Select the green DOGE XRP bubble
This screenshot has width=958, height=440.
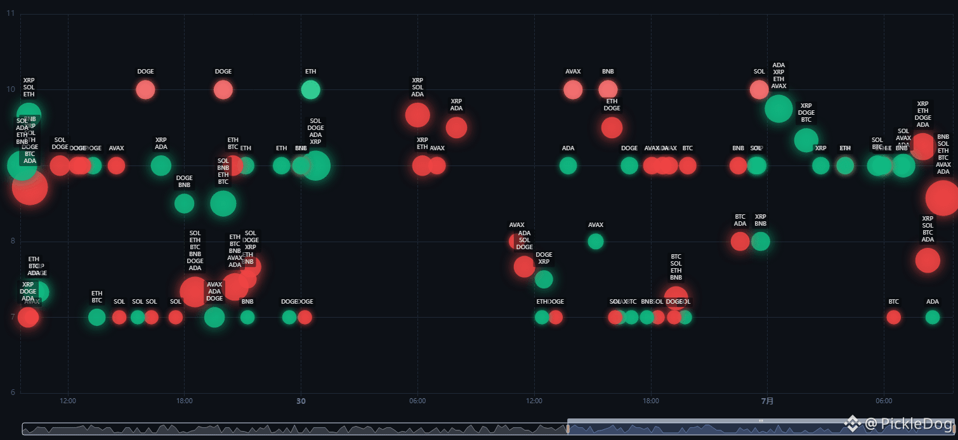click(544, 279)
